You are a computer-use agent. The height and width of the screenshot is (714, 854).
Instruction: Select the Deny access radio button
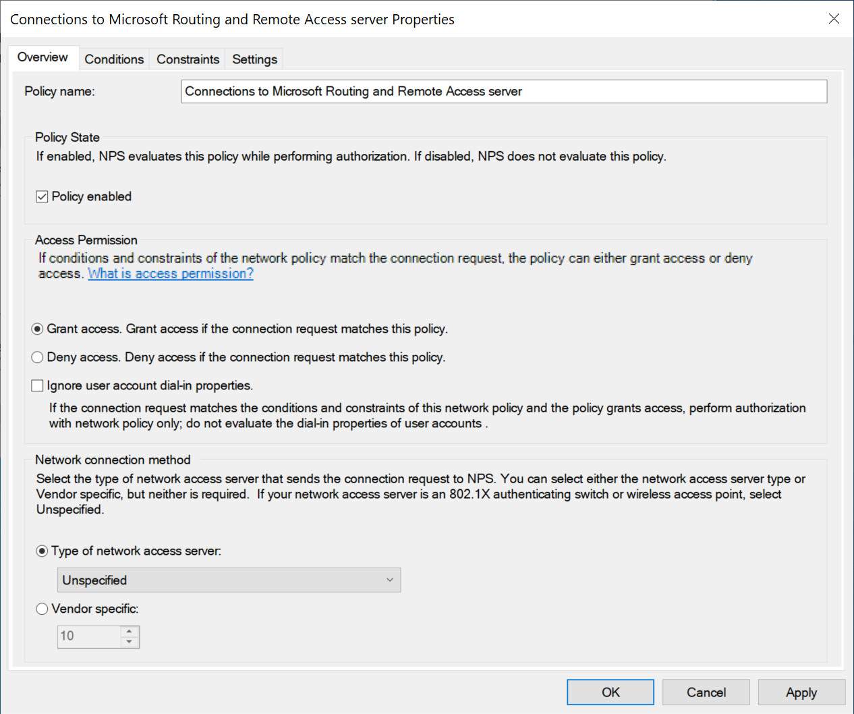coord(38,358)
